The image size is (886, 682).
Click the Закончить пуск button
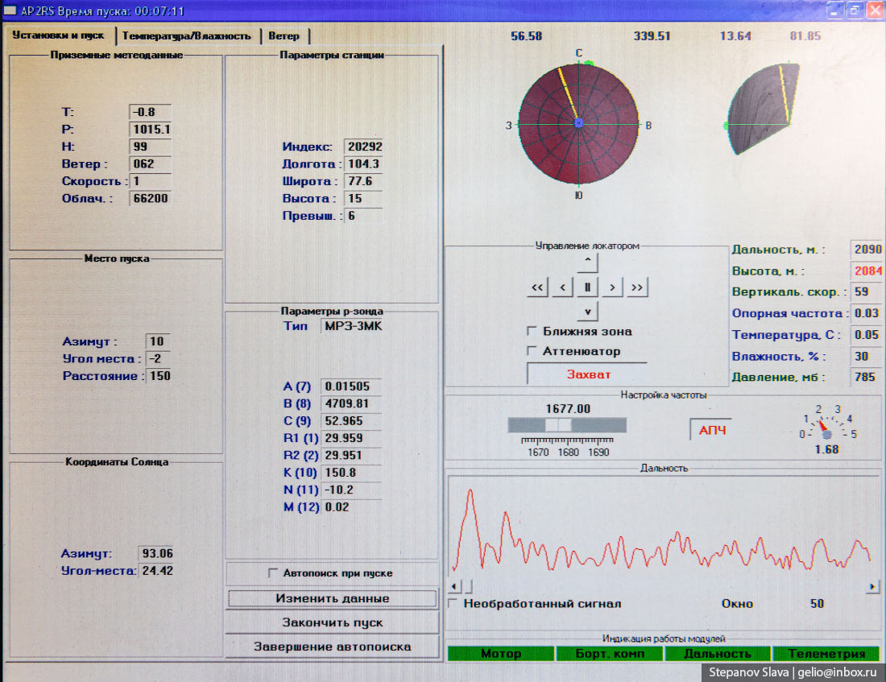point(332,622)
